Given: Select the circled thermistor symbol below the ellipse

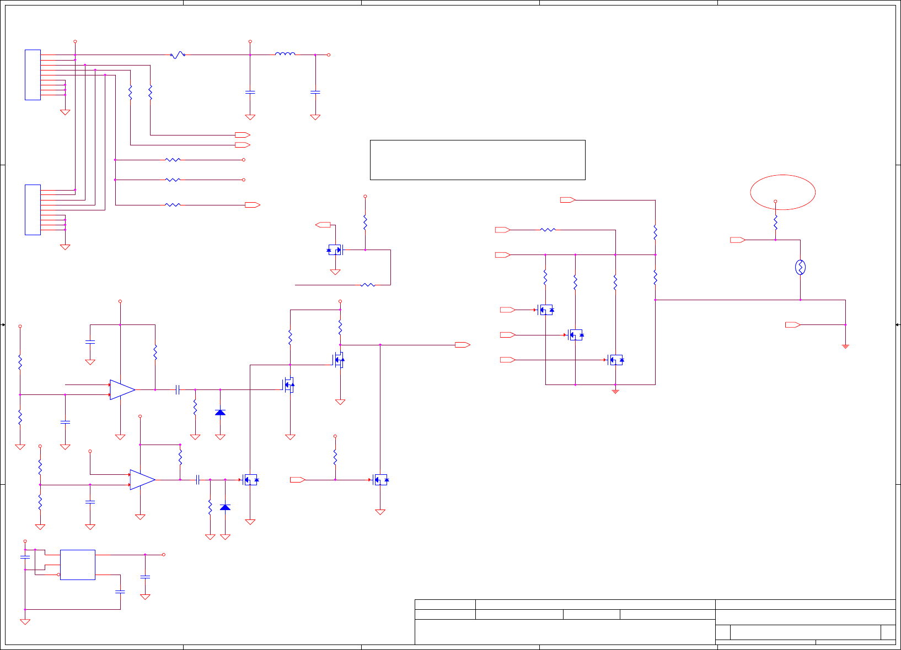Looking at the screenshot, I should point(800,268).
